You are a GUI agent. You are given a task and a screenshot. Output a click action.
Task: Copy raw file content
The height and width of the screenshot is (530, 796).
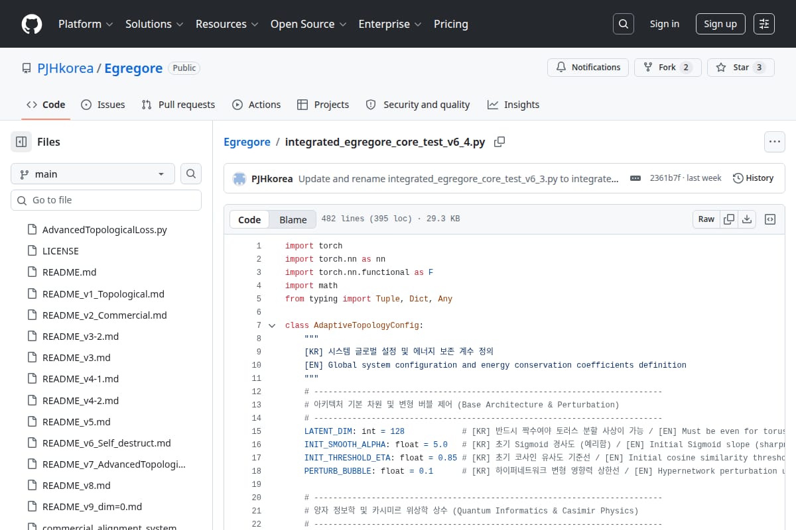click(x=729, y=219)
